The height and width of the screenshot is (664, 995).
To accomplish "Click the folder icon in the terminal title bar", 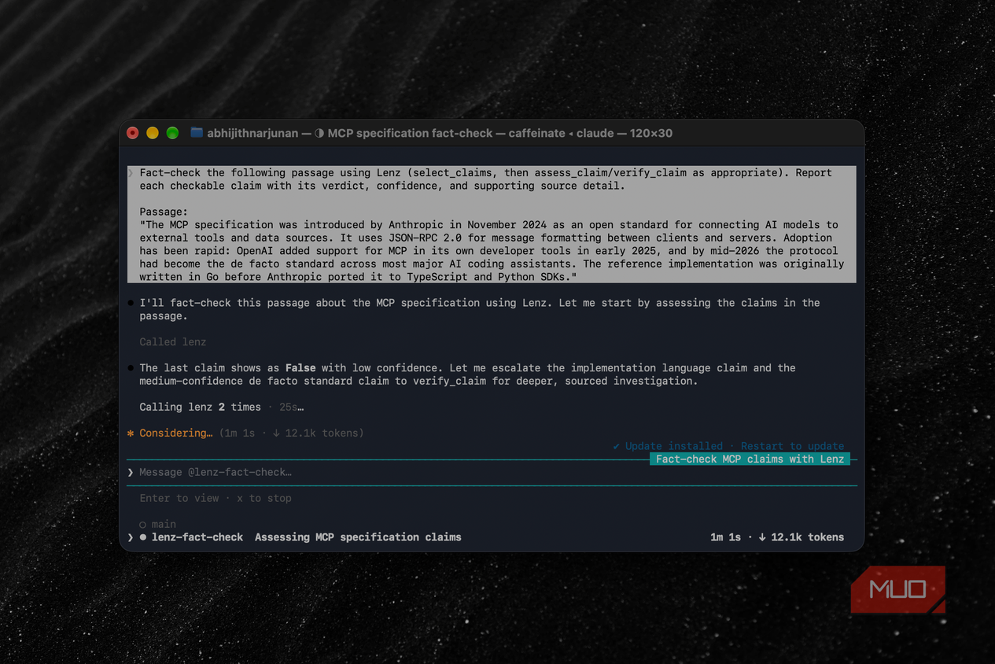I will tap(197, 133).
